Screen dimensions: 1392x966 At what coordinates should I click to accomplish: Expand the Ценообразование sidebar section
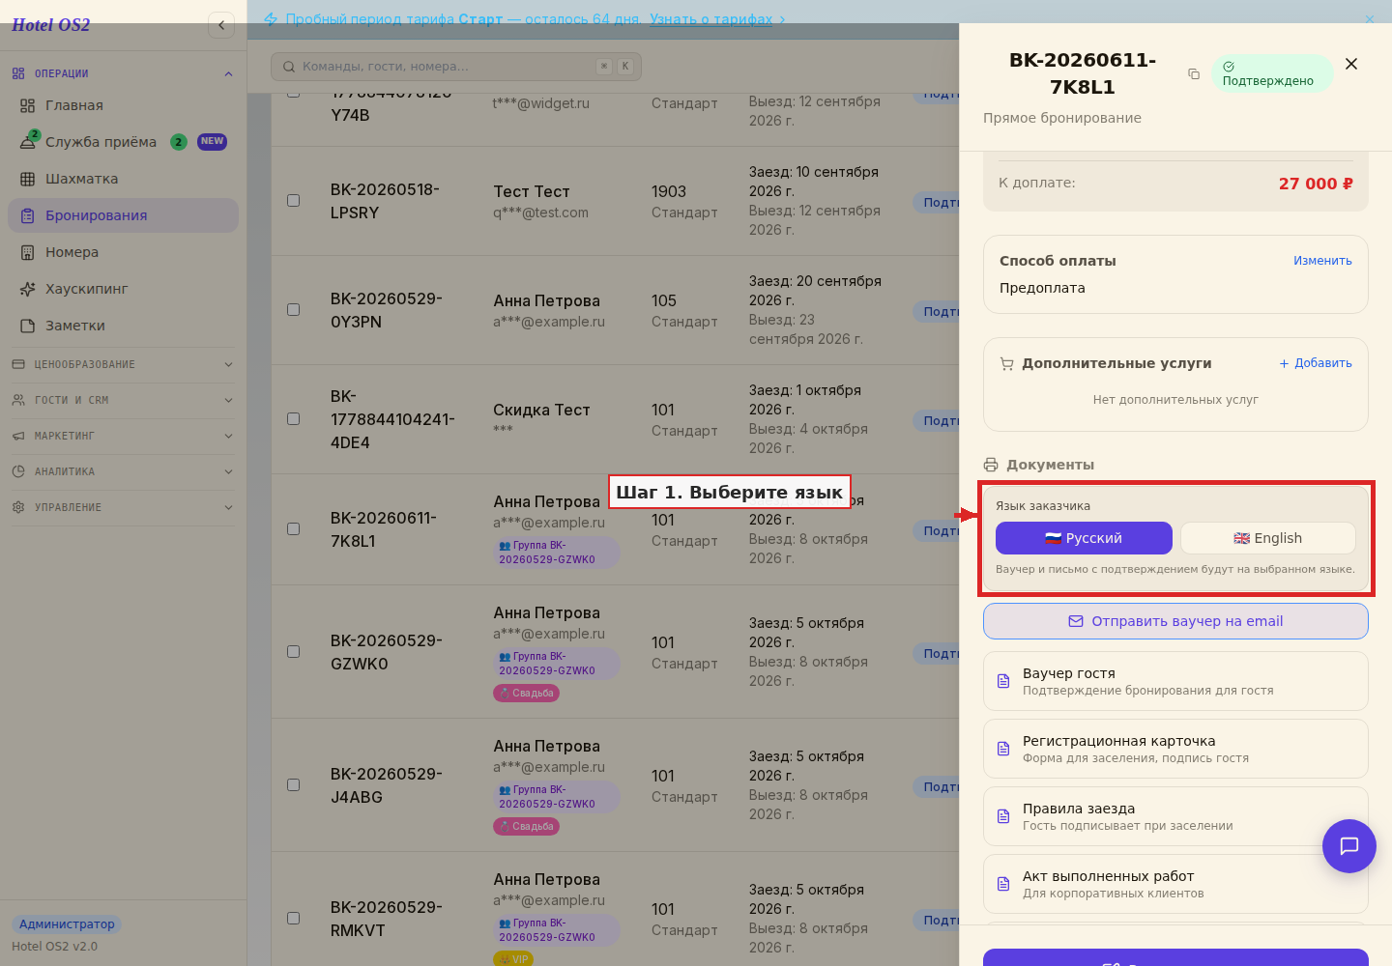click(x=123, y=364)
